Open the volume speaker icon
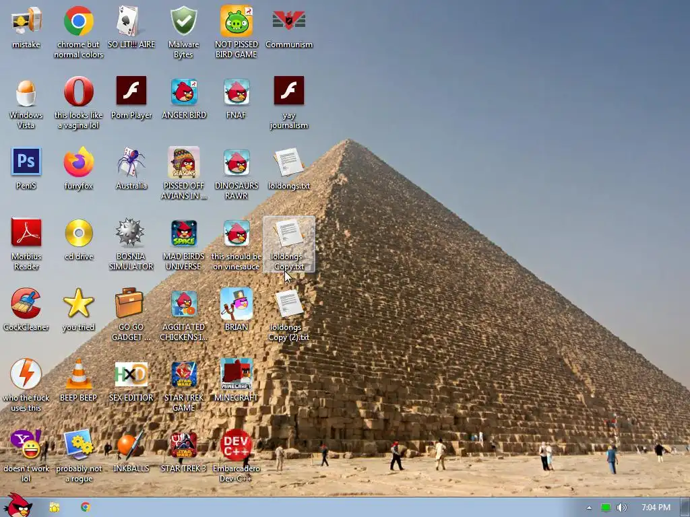 pos(621,508)
